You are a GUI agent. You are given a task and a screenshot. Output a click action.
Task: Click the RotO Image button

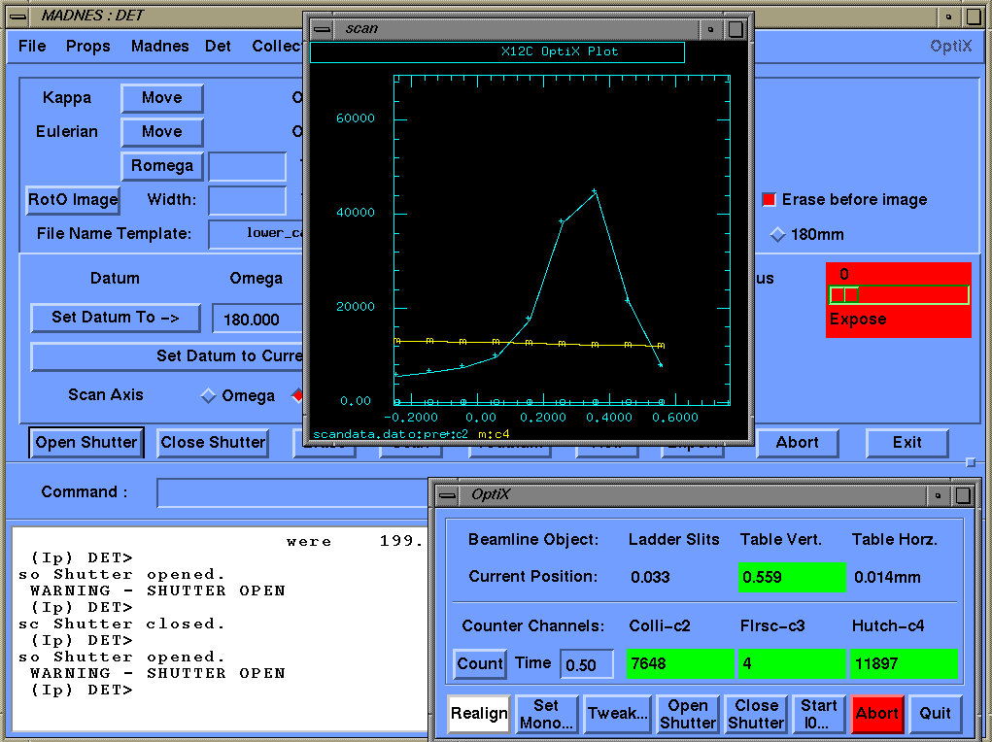coord(73,200)
